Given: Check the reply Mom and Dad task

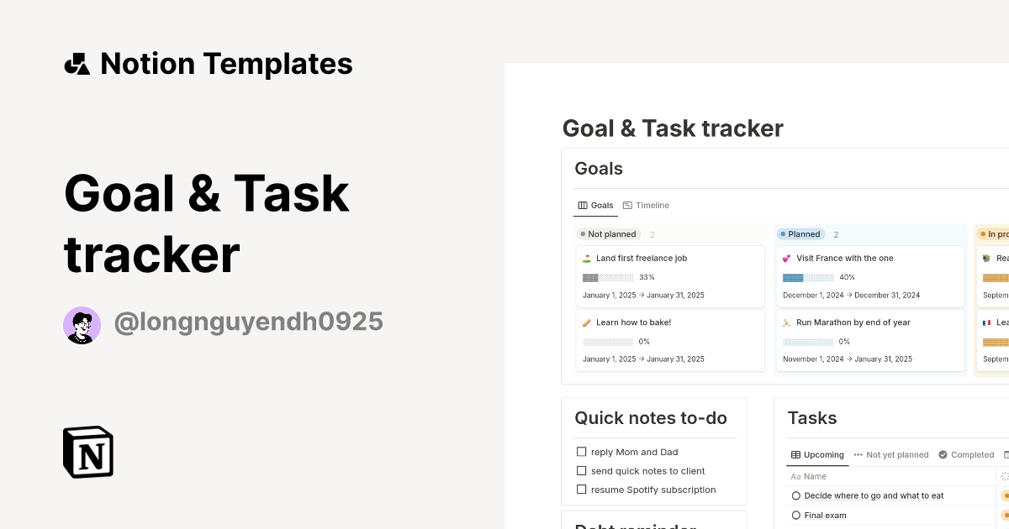Looking at the screenshot, I should (581, 451).
